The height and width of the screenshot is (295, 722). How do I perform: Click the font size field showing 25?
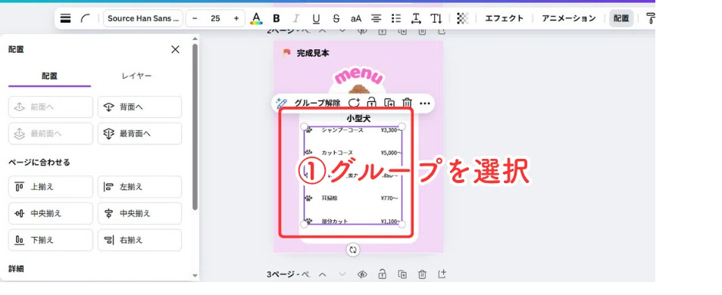coord(215,18)
